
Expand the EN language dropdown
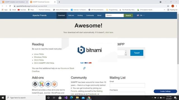(x=141, y=15)
